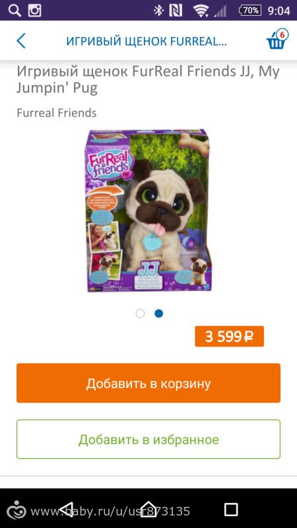The height and width of the screenshot is (528, 297).
Task: Open the shopping basket with 6 items
Action: [277, 40]
